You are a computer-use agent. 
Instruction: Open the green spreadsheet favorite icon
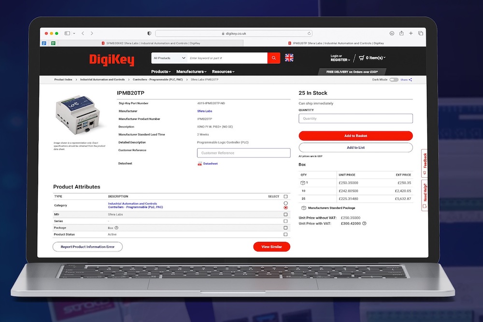(53, 43)
